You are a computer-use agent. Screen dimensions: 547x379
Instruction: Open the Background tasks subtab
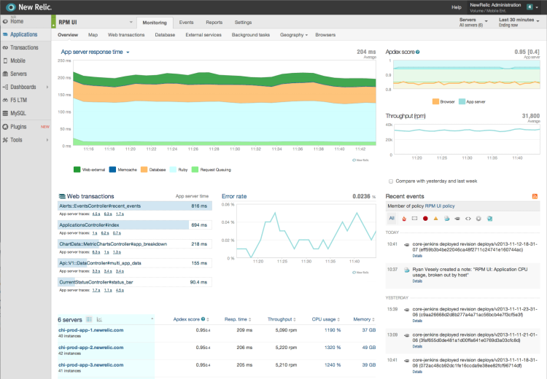pyautogui.click(x=250, y=35)
